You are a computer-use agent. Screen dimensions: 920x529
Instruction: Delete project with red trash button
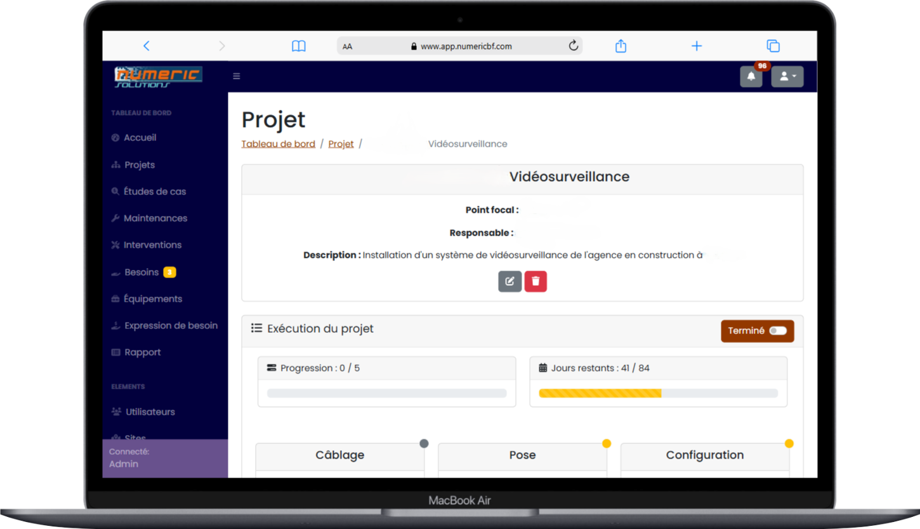536,281
